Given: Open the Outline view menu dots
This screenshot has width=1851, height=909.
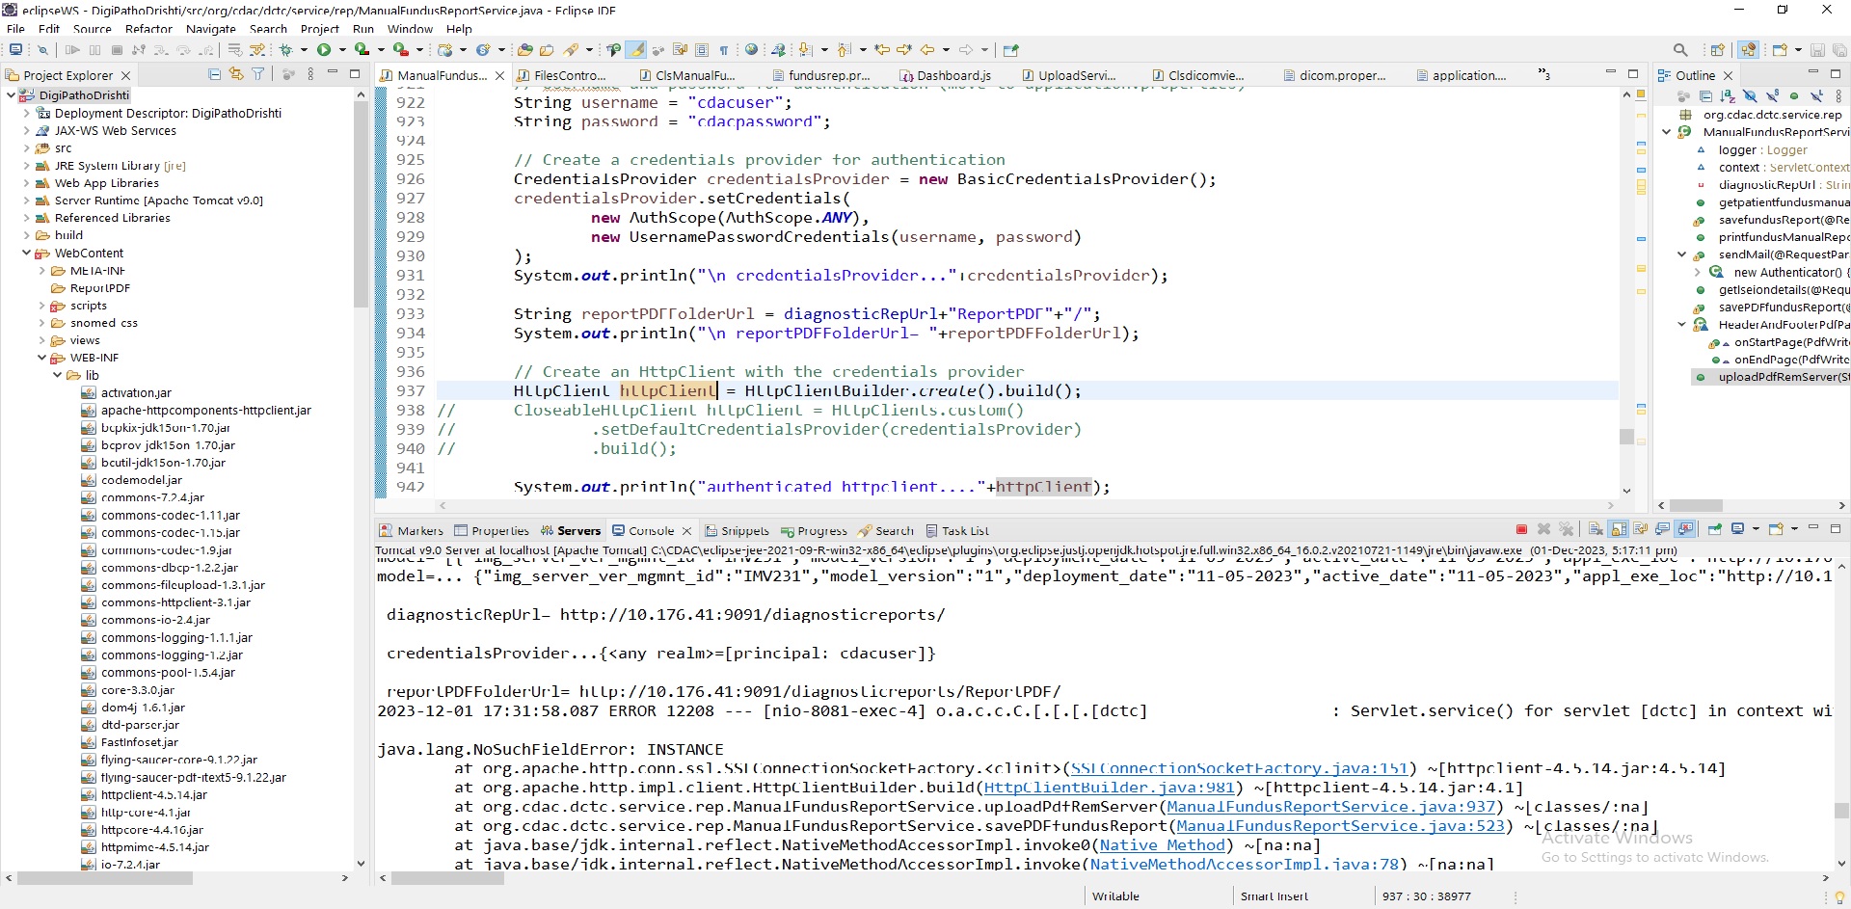Looking at the screenshot, I should point(1838,96).
